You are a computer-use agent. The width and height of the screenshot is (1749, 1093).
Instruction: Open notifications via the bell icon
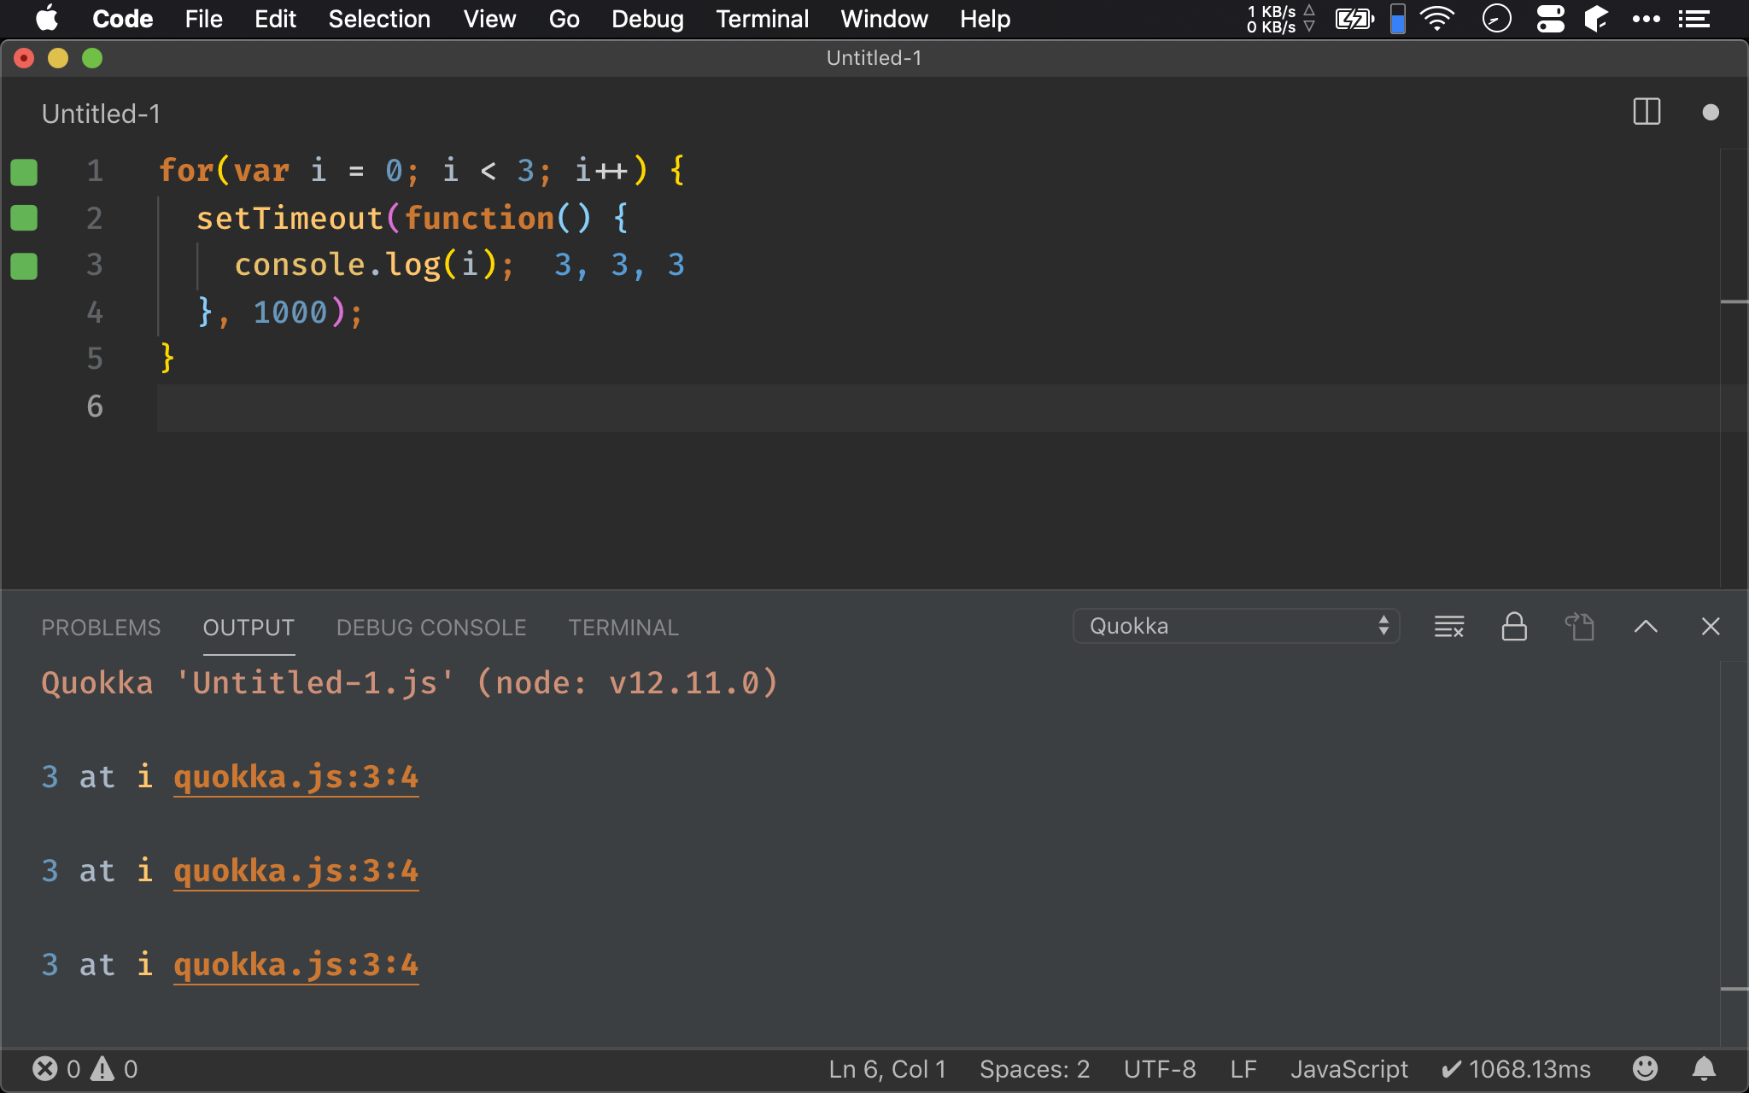point(1704,1068)
